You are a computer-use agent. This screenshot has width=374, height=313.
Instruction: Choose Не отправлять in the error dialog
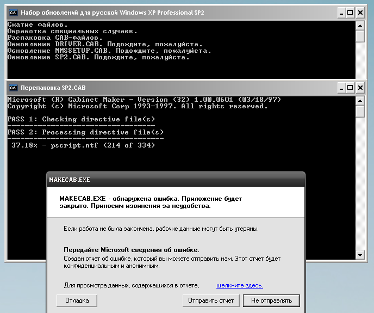pyautogui.click(x=271, y=300)
